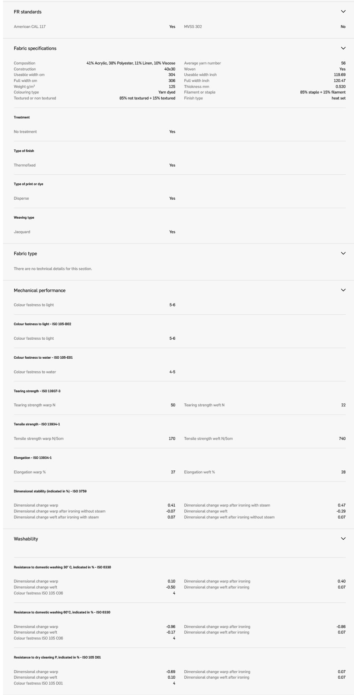Collapse Mechanical performance chevron arrow
354x695 pixels.
pos(343,290)
